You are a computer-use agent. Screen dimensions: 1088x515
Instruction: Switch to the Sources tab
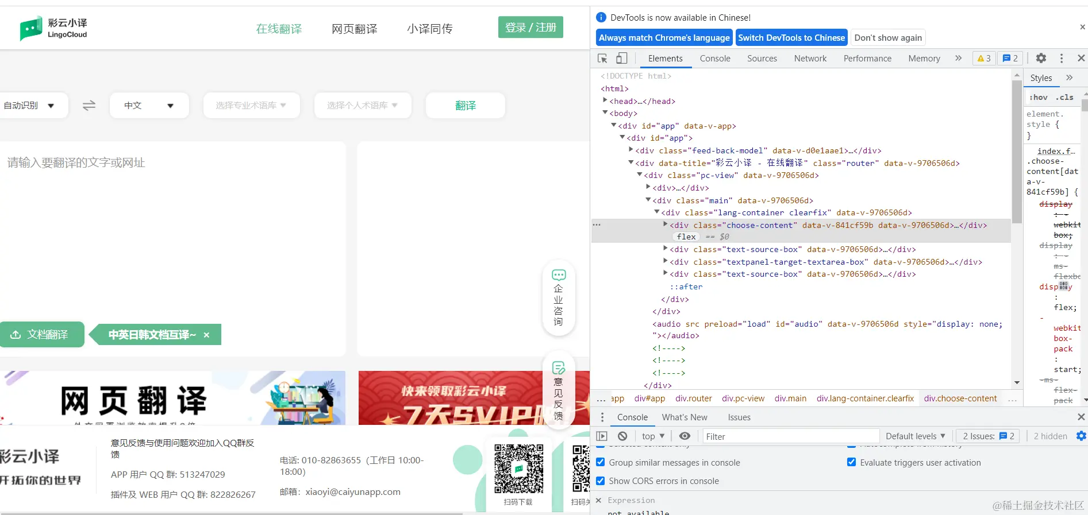point(762,59)
